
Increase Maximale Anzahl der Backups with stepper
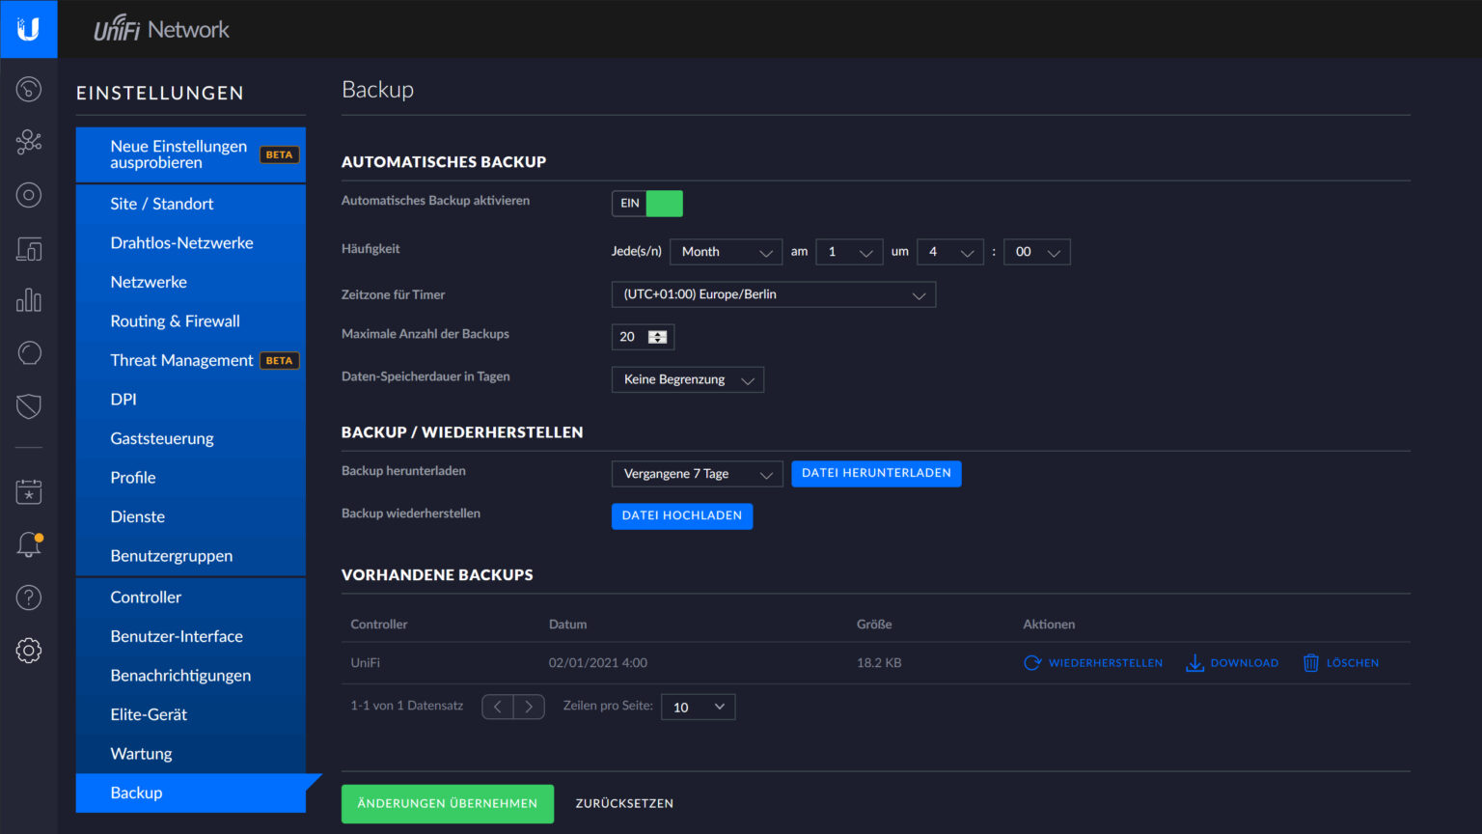pyautogui.click(x=656, y=333)
